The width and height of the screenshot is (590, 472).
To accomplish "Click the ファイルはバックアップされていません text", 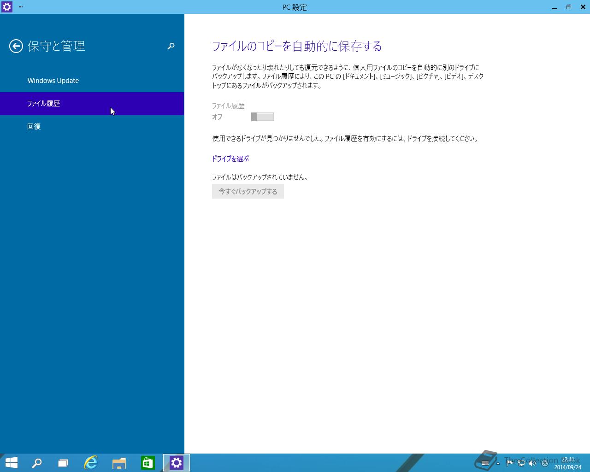I will point(260,177).
